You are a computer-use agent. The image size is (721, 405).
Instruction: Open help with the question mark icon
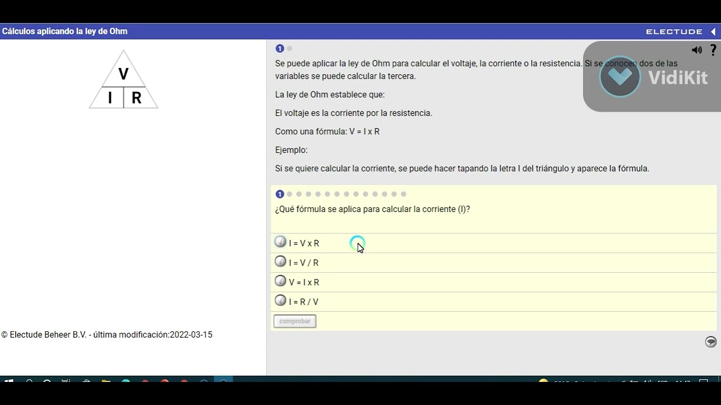713,49
